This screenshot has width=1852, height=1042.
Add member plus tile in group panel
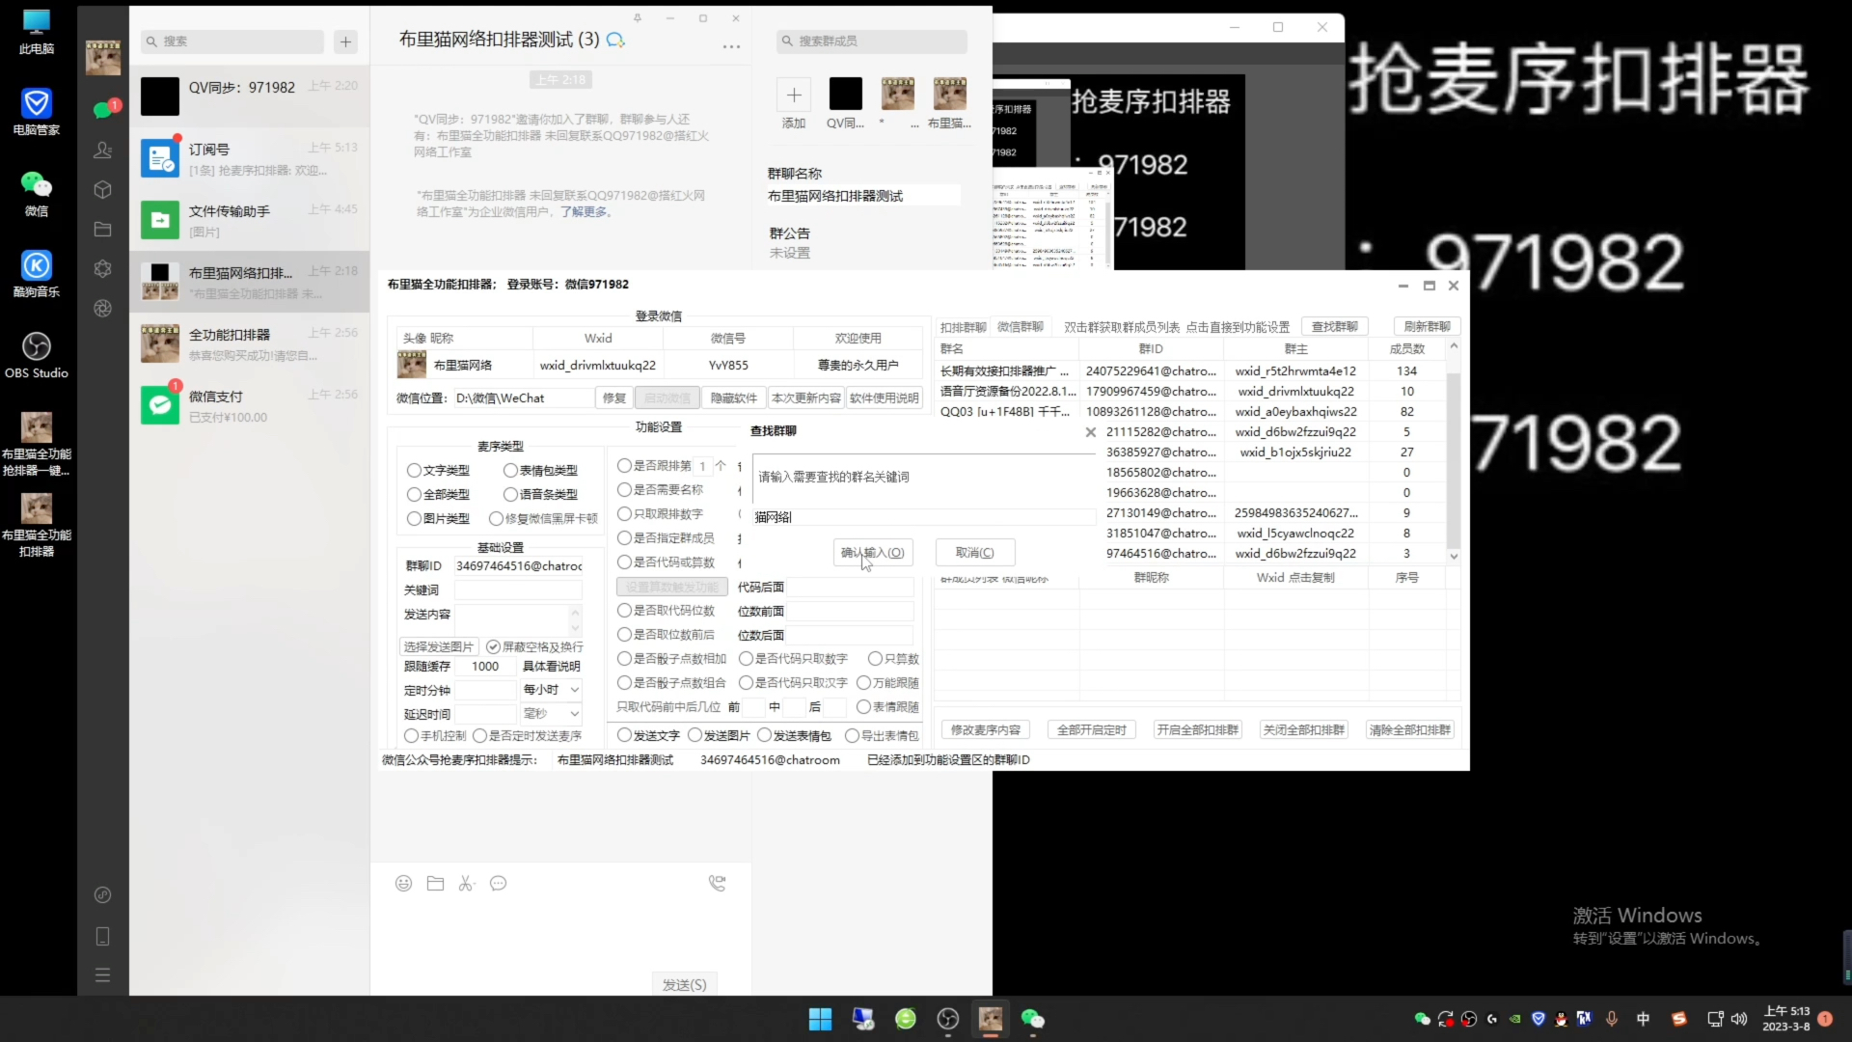click(794, 95)
